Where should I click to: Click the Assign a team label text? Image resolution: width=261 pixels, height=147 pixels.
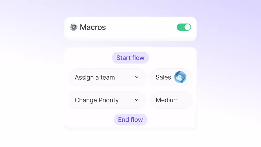95,78
